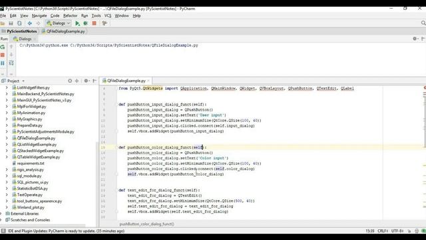Select sql_module.py in project tree
Image resolution: width=426 pixels, height=240 pixels.
(x=29, y=176)
